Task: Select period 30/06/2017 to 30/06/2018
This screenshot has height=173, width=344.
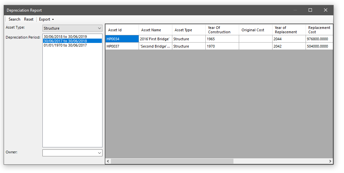Action: pyautogui.click(x=65, y=41)
